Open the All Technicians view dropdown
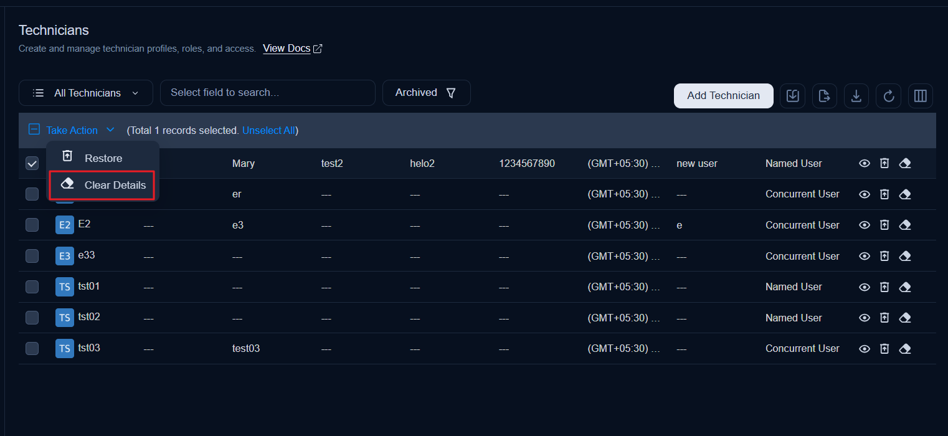The width and height of the screenshot is (948, 436). point(86,93)
